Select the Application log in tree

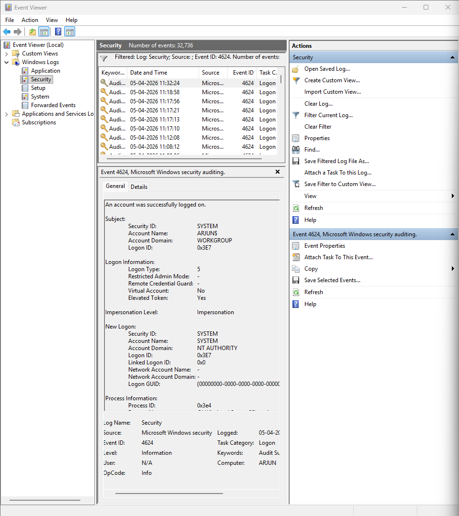45,71
